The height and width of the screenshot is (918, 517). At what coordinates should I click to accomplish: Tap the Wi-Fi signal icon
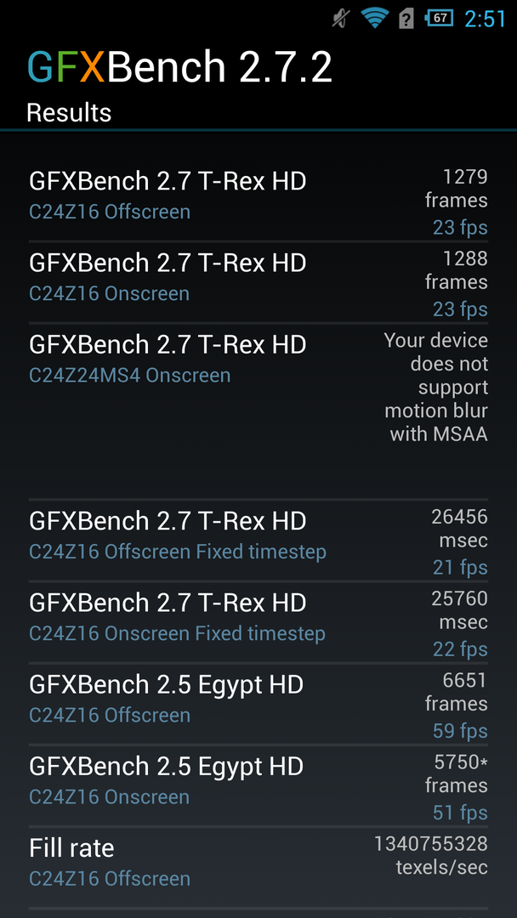coord(374,18)
